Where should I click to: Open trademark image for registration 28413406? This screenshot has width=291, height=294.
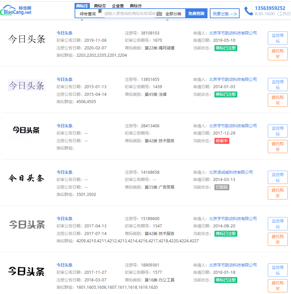pos(27,130)
